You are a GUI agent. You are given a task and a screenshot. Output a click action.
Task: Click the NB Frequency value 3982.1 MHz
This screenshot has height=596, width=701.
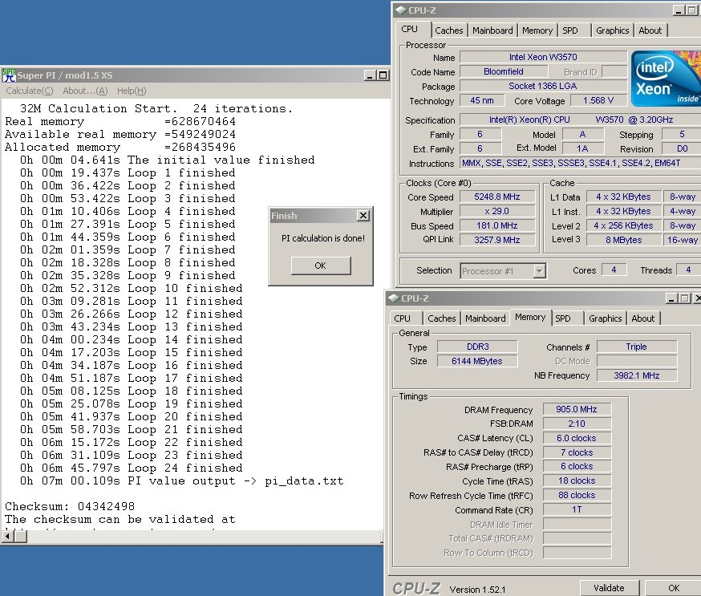[637, 375]
